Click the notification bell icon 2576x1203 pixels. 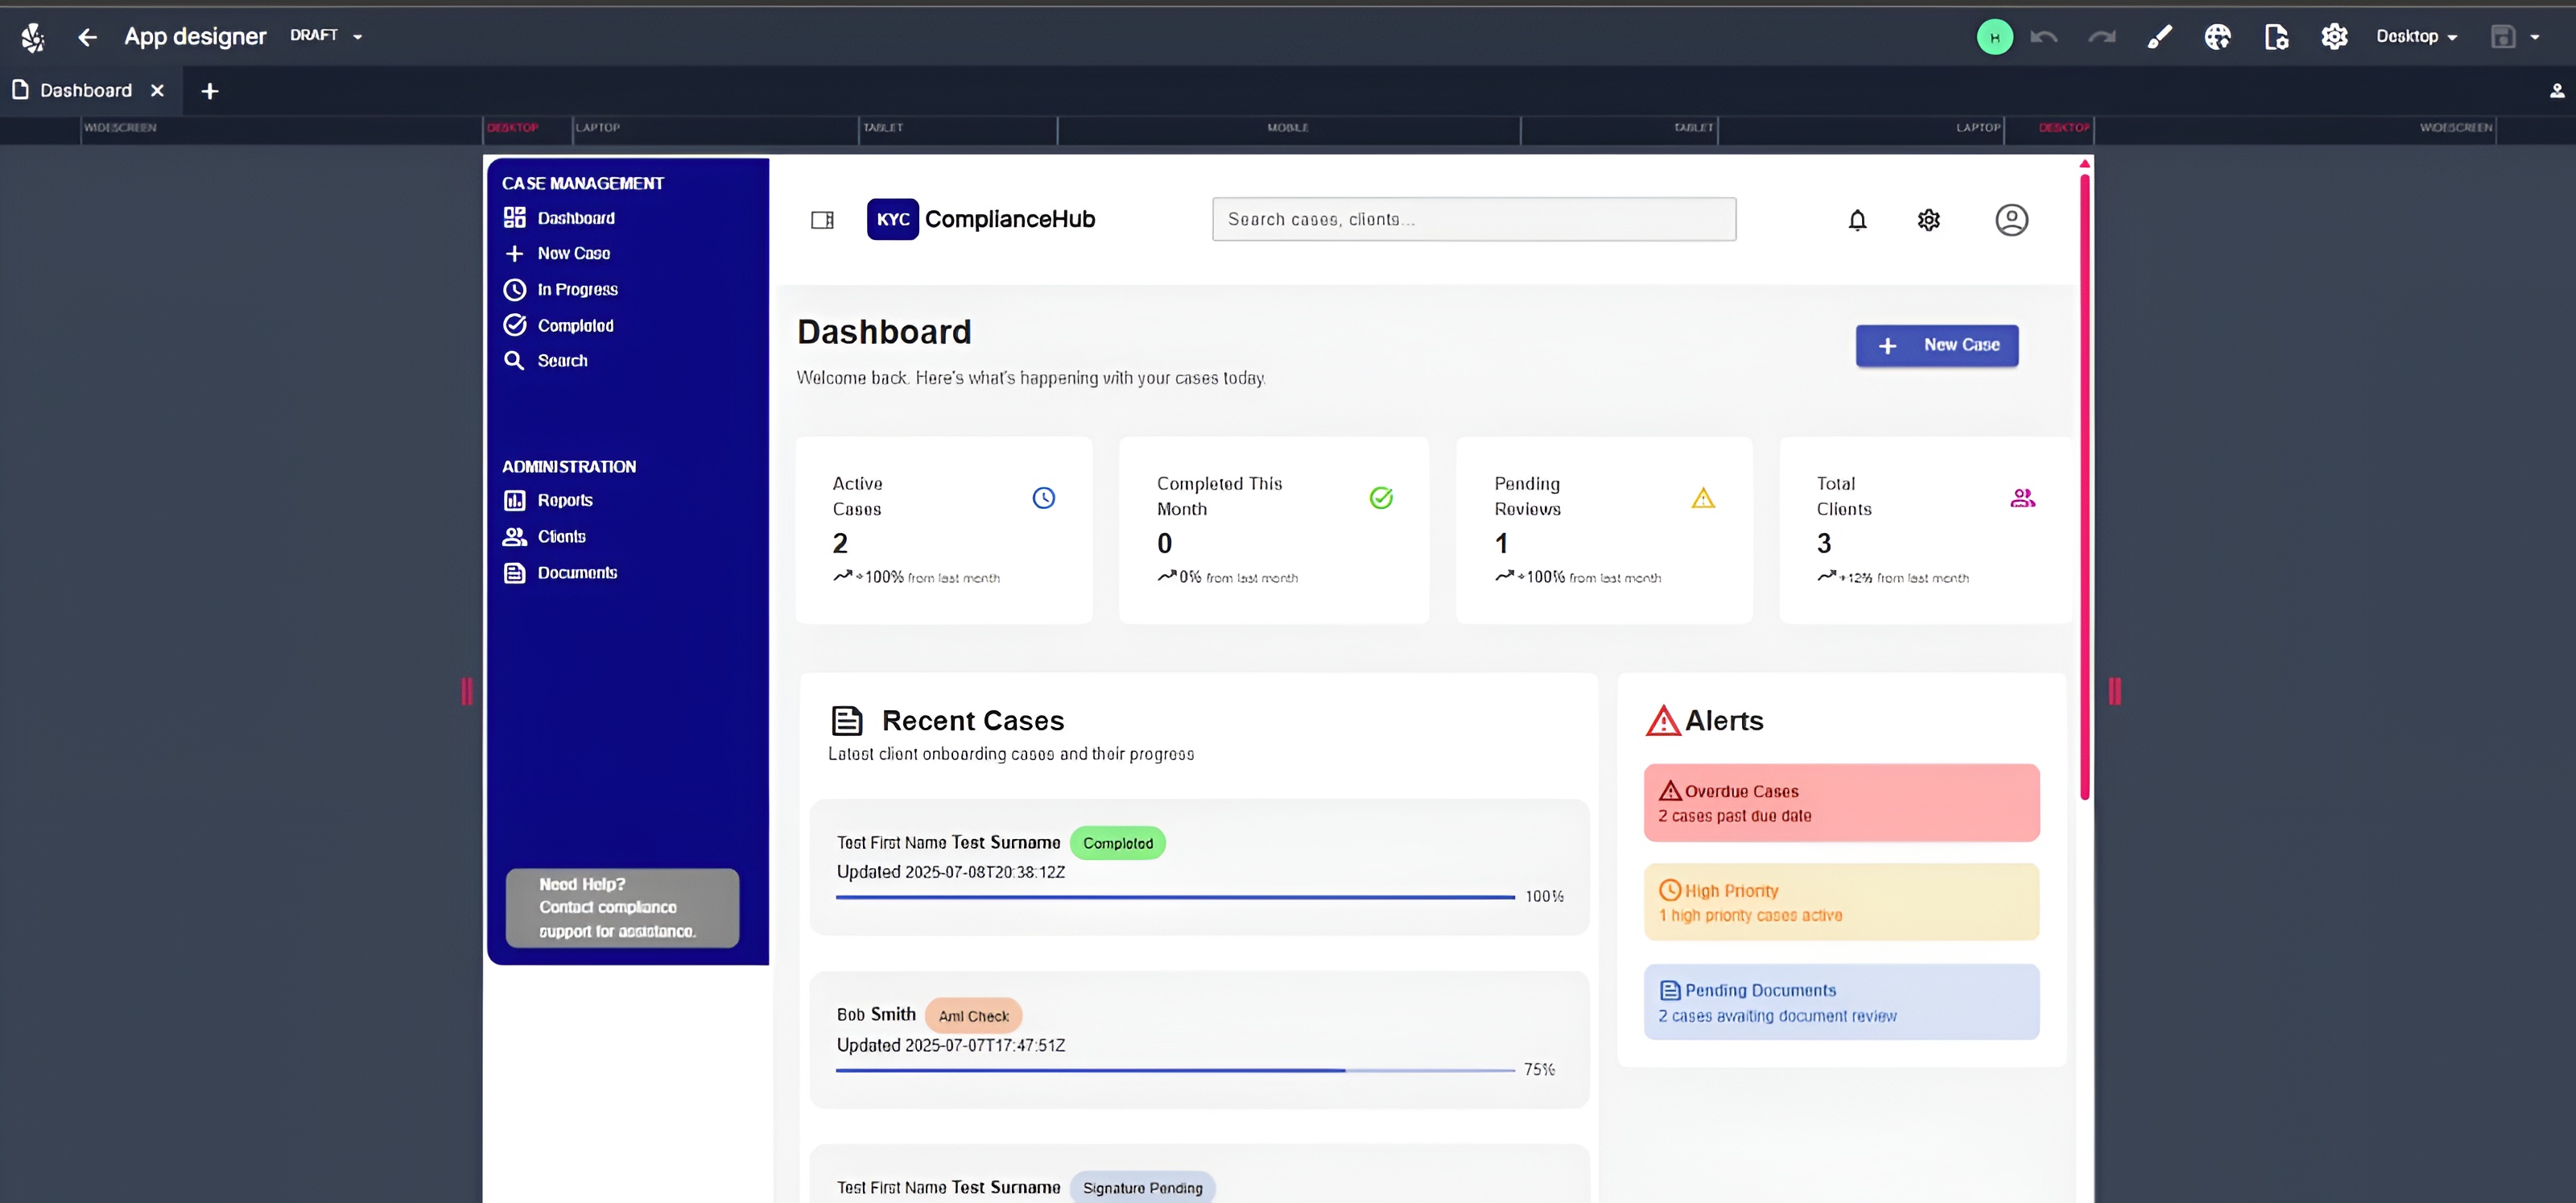(x=1857, y=220)
